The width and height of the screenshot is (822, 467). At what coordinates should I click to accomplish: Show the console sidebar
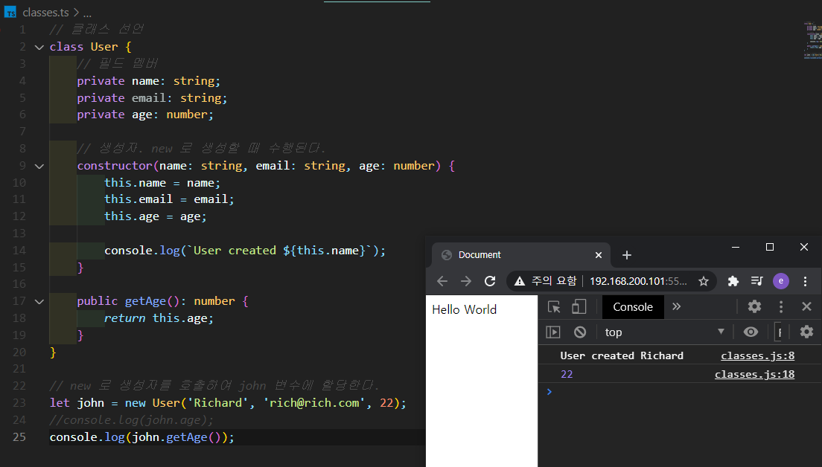pos(553,332)
